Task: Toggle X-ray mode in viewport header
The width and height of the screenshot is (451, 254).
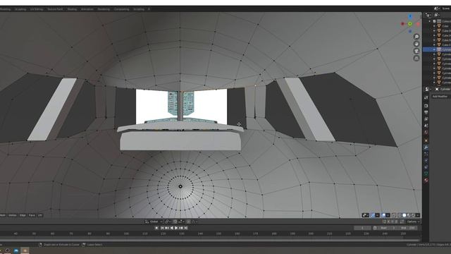Action: click(394, 215)
